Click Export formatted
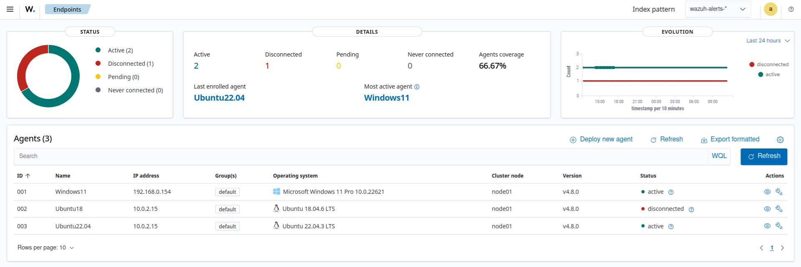 (x=730, y=139)
